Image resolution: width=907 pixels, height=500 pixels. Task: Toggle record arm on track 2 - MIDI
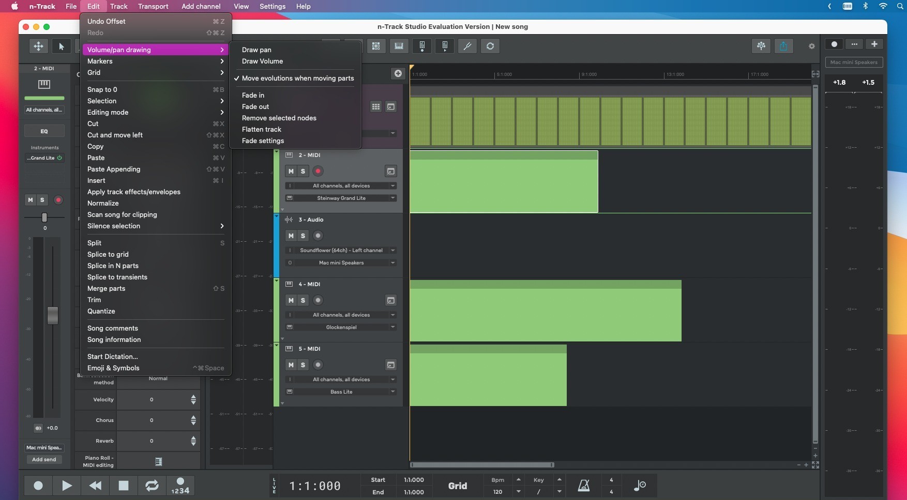(x=318, y=171)
